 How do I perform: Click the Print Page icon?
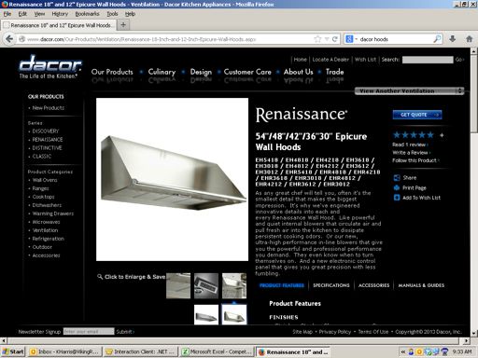[x=397, y=187]
